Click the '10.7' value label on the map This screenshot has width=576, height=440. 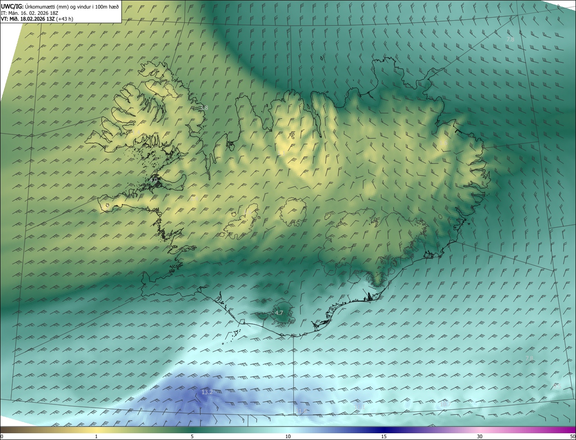445,404
